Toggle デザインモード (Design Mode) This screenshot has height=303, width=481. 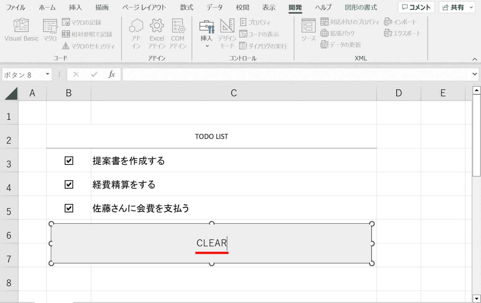click(227, 33)
